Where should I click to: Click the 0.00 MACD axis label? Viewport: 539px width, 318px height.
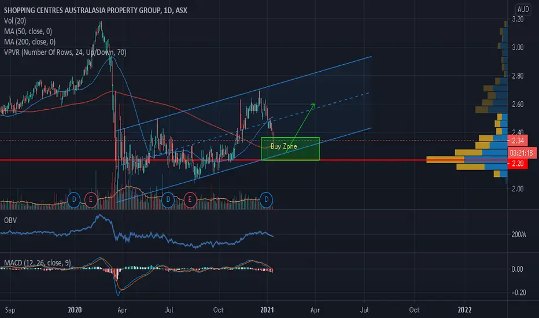pyautogui.click(x=518, y=269)
